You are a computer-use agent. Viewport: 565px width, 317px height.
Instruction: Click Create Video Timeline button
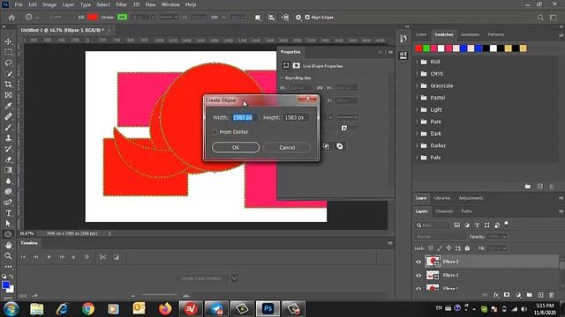[x=201, y=278]
